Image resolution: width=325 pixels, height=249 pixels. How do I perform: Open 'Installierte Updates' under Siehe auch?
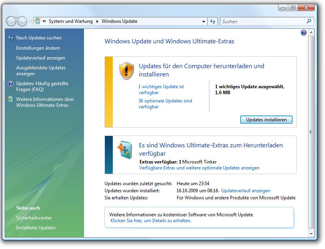(x=36, y=227)
